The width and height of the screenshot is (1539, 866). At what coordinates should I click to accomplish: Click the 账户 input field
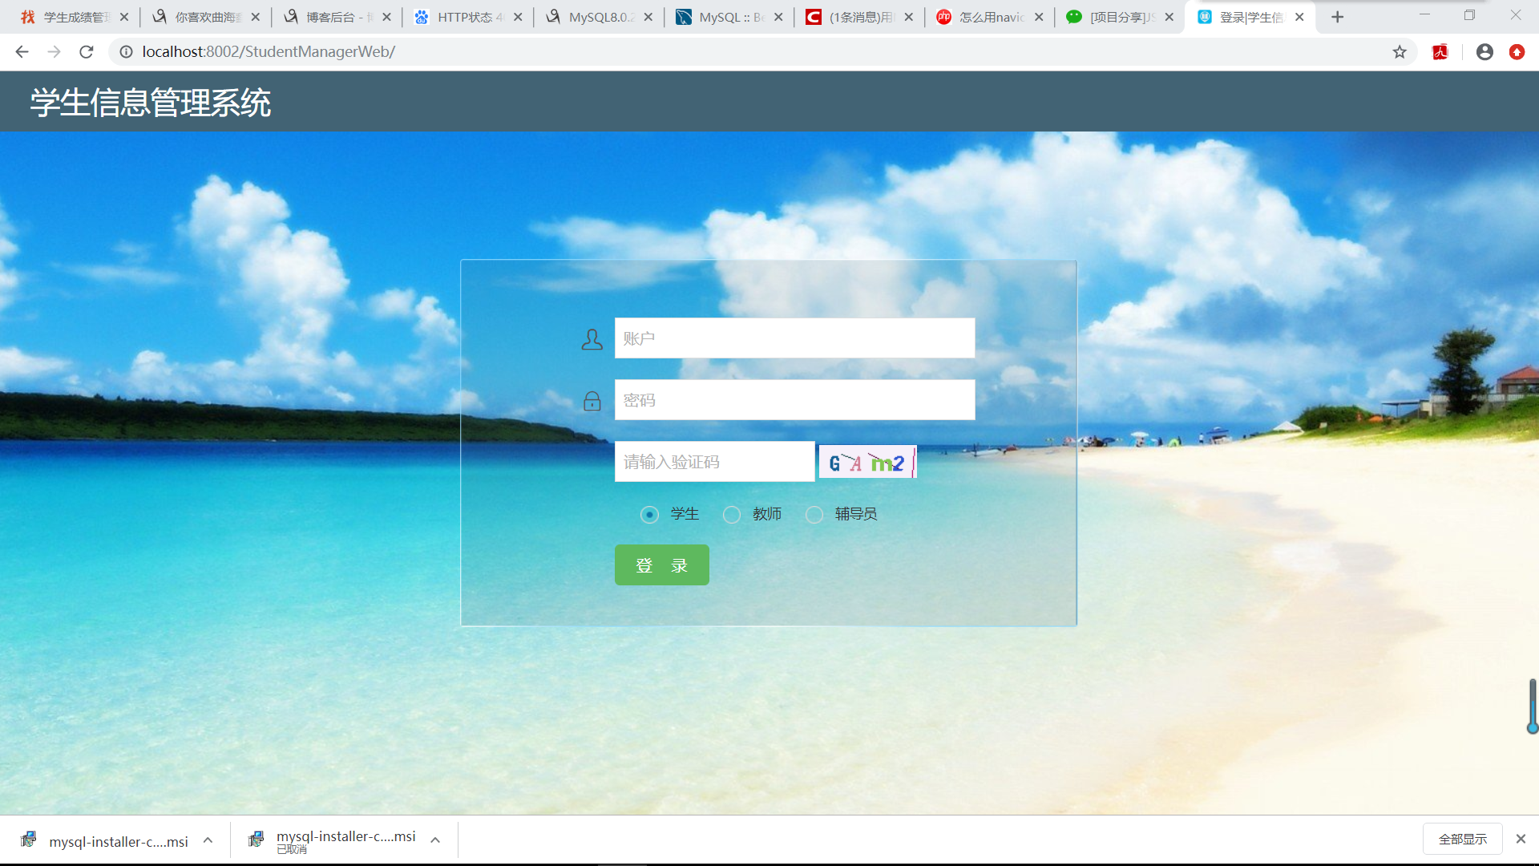[794, 338]
